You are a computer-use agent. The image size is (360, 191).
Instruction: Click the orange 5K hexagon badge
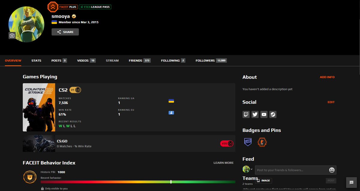tap(262, 142)
